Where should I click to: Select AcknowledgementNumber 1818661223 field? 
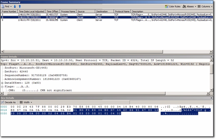[x=43, y=79]
